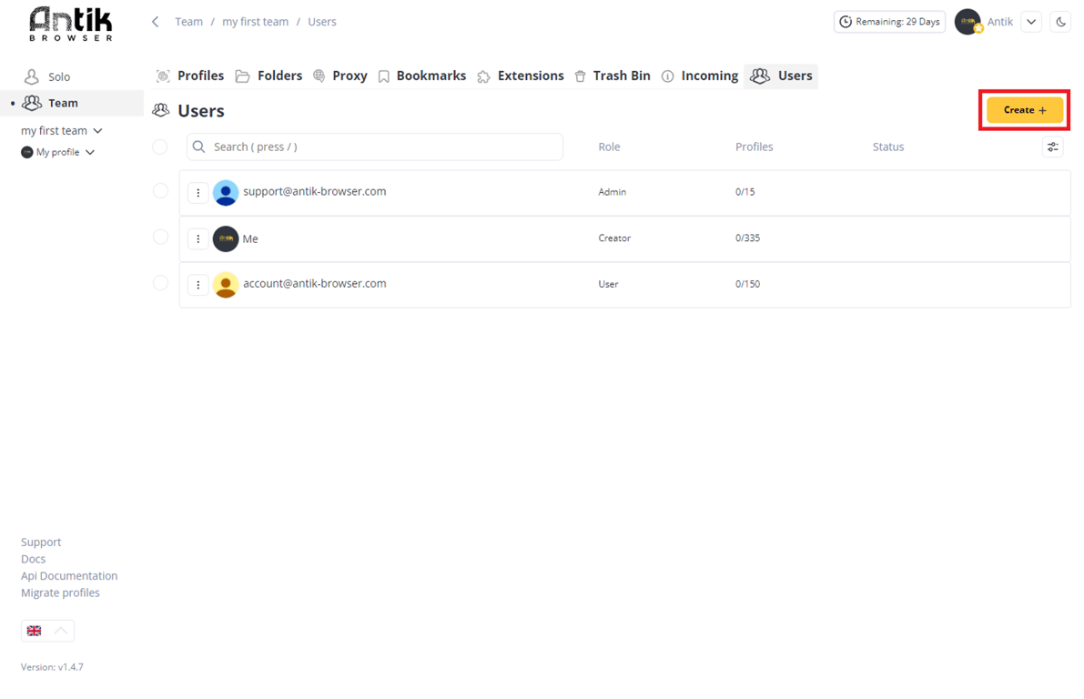Click the Antik account avatar
1084x699 pixels.
[967, 22]
